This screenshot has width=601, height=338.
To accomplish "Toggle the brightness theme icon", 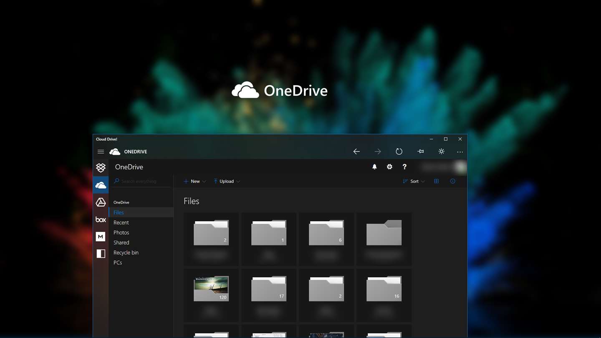I will (441, 151).
